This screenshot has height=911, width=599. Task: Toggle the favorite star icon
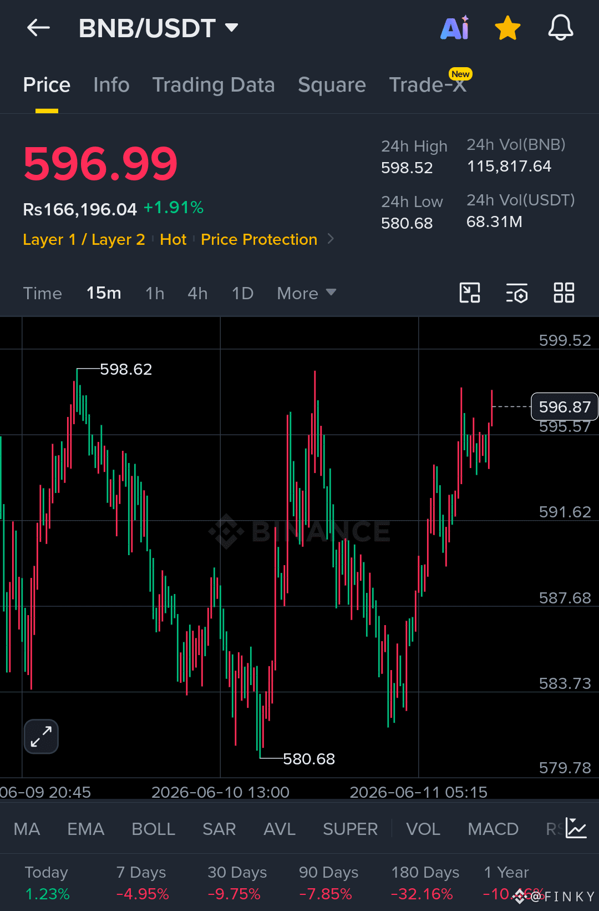coord(507,28)
